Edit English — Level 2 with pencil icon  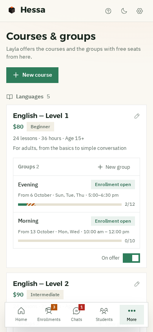(x=137, y=284)
